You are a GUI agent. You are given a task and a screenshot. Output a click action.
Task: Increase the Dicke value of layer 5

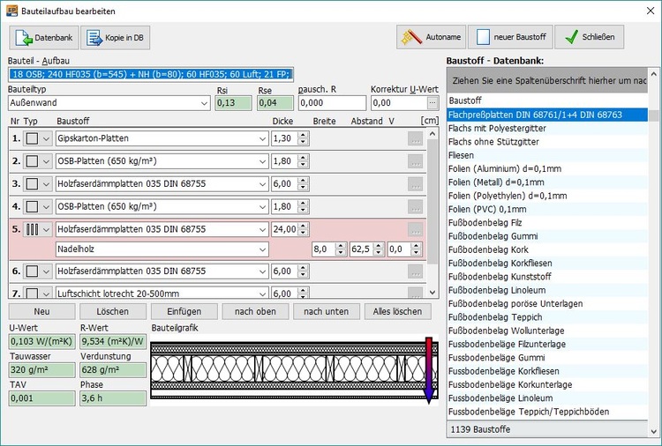point(304,226)
